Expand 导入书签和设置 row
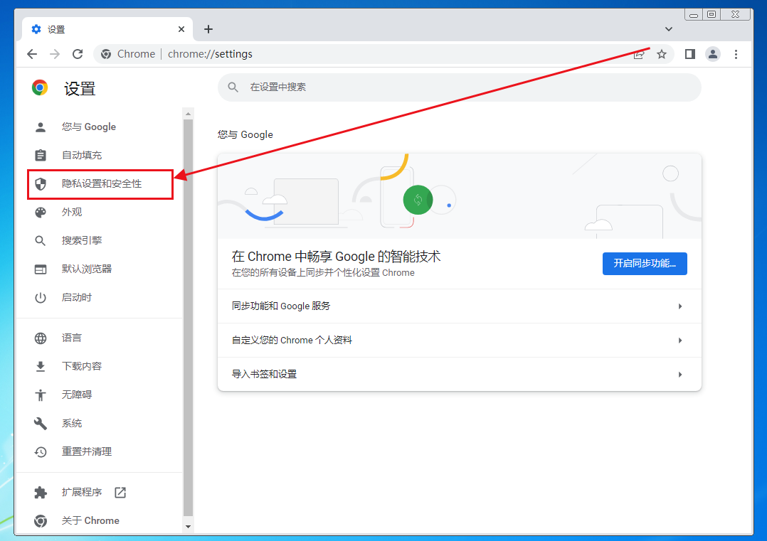The image size is (767, 541). point(459,375)
